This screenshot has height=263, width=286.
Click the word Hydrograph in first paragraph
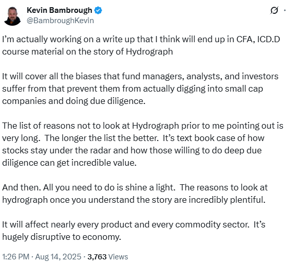(x=149, y=51)
